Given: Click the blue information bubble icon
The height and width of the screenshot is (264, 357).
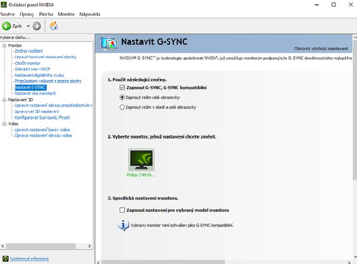Looking at the screenshot, I should coord(123,225).
